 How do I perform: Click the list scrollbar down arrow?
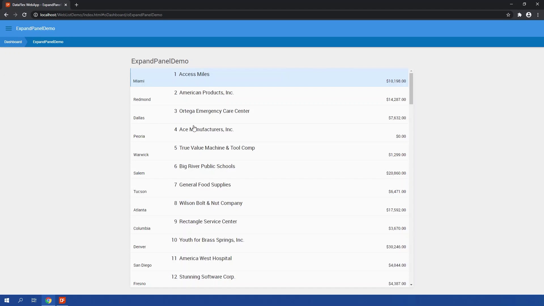(411, 284)
